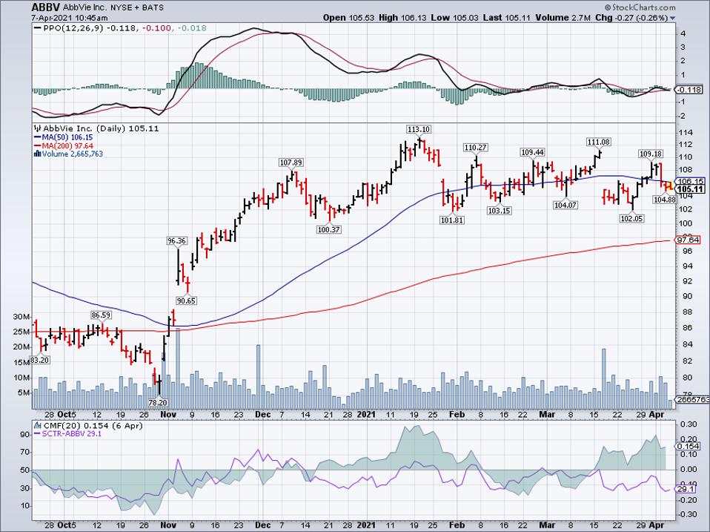Click the 104.07 low price label
The height and width of the screenshot is (532, 710).
pyautogui.click(x=565, y=206)
